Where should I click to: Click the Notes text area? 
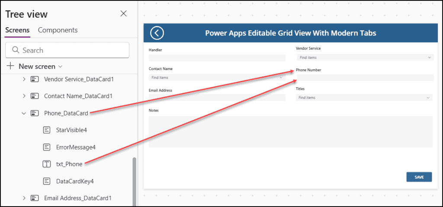pyautogui.click(x=291, y=132)
